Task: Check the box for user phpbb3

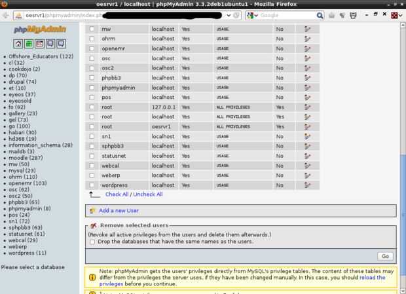Action: coord(92,78)
